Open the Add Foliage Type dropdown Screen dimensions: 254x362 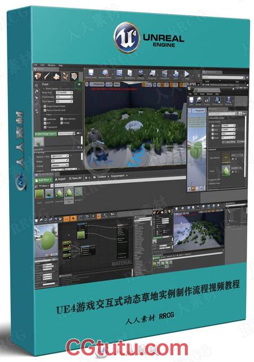tap(46, 133)
